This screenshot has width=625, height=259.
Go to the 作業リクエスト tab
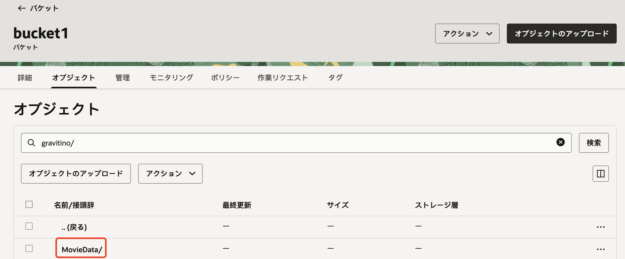click(x=283, y=77)
